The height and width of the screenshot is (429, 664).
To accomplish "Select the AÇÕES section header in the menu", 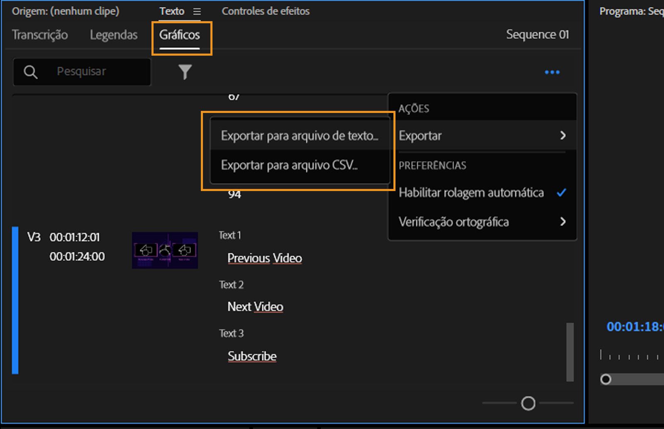I will coord(414,108).
